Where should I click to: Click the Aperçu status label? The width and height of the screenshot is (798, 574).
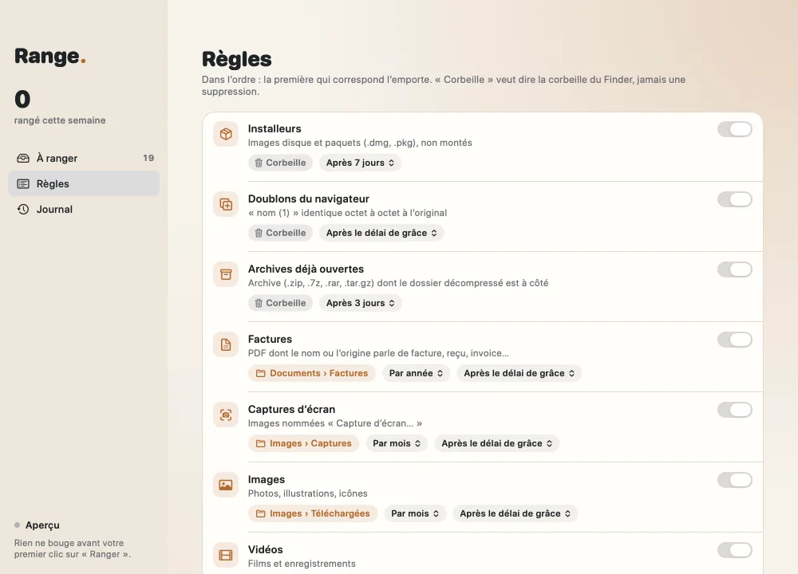[x=42, y=525]
